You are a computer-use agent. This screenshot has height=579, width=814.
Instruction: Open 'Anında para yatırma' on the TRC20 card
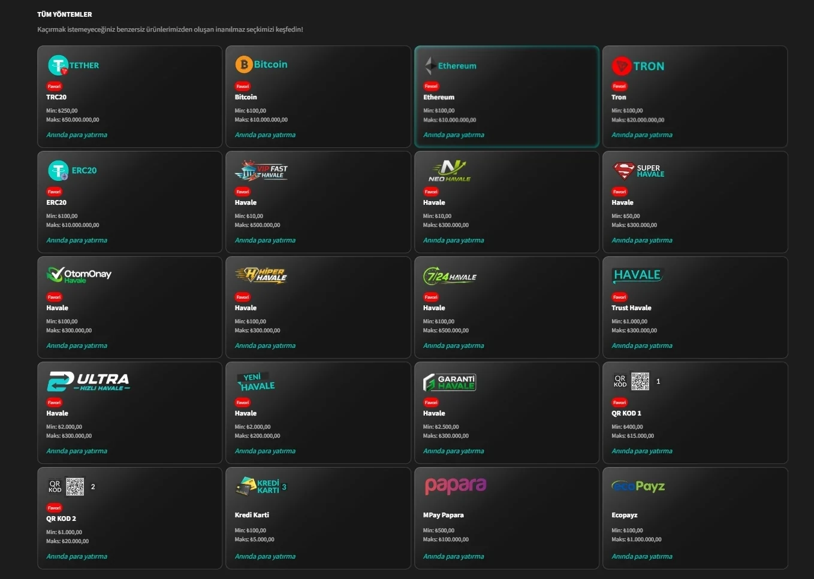click(77, 135)
